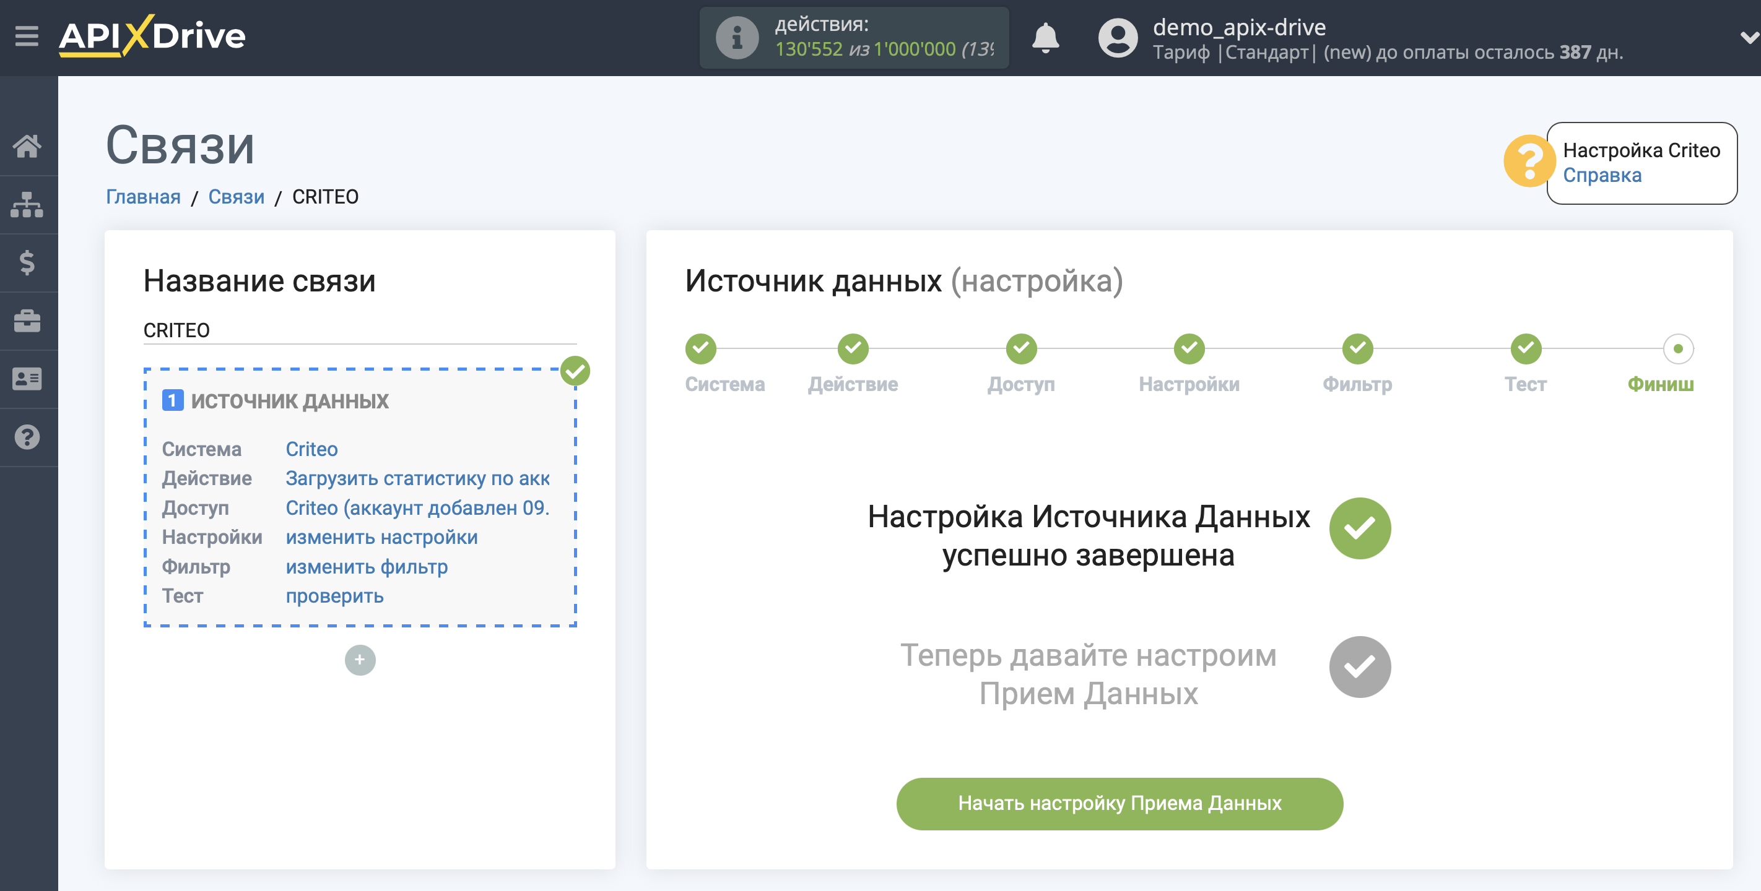Go to Доступ step
Screen dimensions: 1761x891
[x=1020, y=384]
